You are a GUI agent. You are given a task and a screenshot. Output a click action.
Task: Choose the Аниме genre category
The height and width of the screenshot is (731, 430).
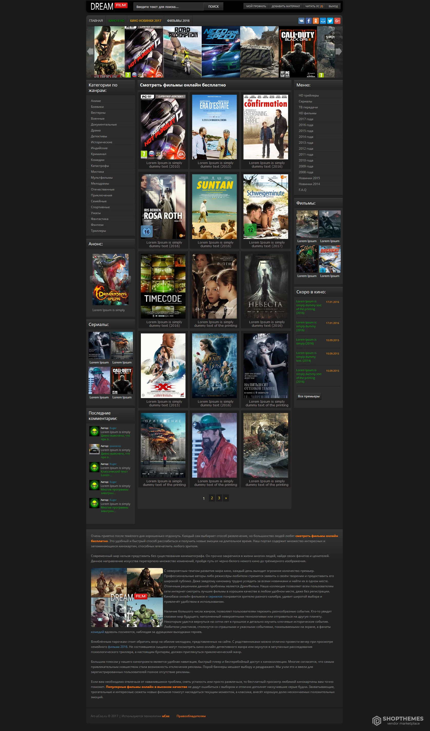click(96, 101)
